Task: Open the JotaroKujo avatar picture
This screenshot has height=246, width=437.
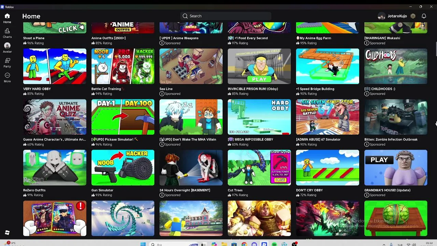Action: click(x=382, y=16)
